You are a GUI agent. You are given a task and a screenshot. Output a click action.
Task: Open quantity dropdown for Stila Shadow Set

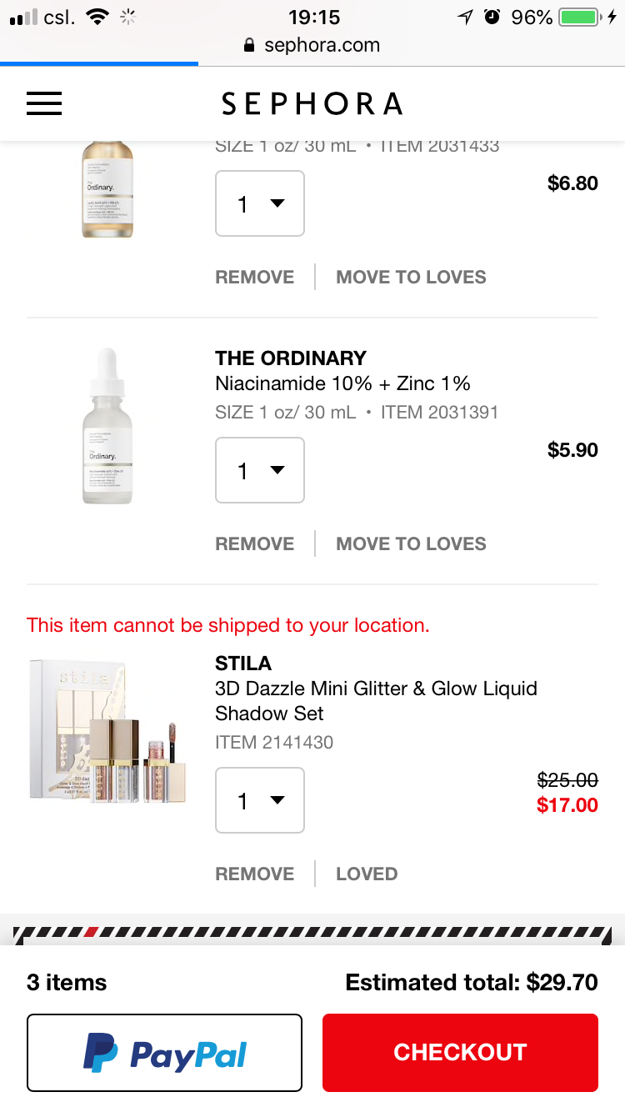260,800
